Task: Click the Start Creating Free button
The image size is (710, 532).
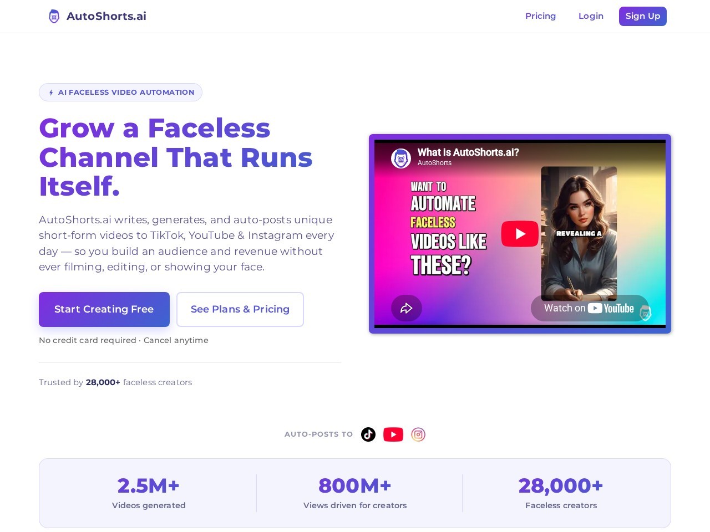Action: point(104,309)
